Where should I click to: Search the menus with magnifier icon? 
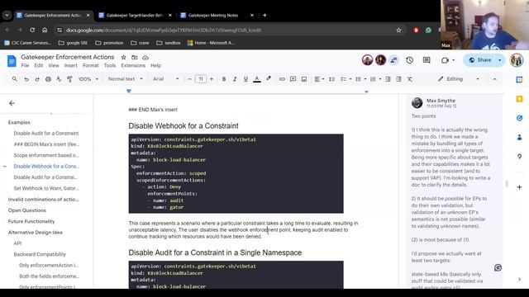(15, 79)
